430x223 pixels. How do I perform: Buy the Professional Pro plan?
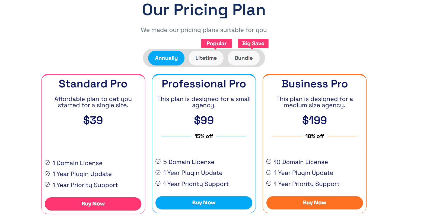coord(204,203)
